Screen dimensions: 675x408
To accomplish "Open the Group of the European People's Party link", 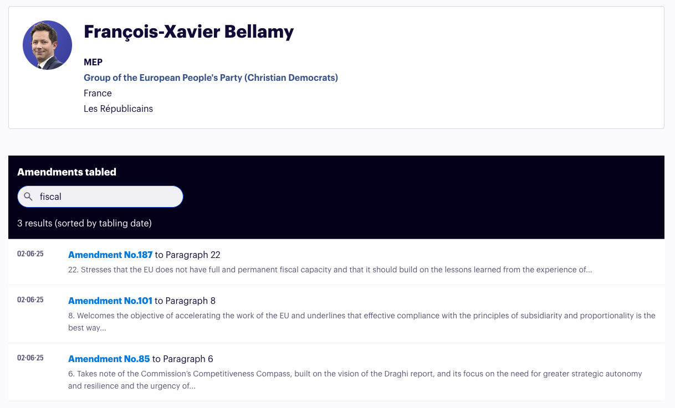I will click(211, 78).
